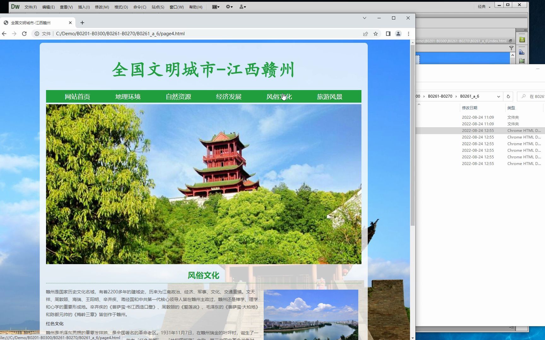545x340 pixels.
Task: Open 格式(O) menu
Action: point(121,7)
